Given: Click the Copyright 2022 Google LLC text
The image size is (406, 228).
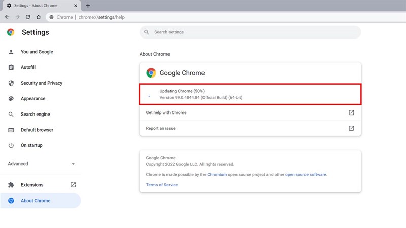Looking at the screenshot, I should click(190, 164).
